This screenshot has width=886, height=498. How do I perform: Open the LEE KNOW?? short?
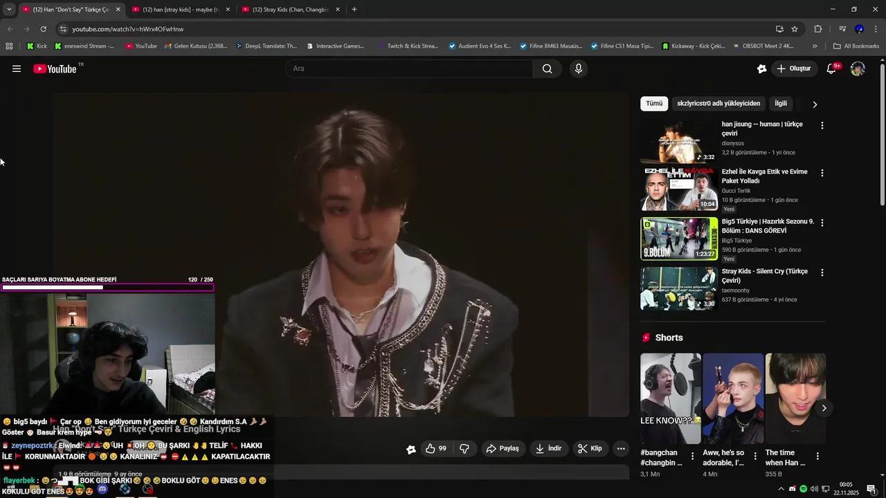coord(670,398)
